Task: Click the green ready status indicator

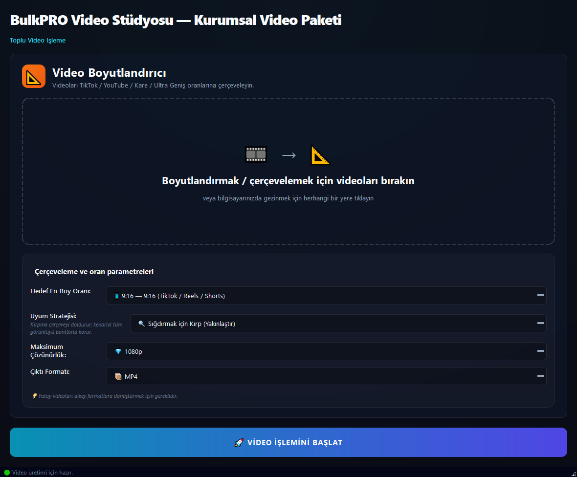Action: pyautogui.click(x=7, y=473)
